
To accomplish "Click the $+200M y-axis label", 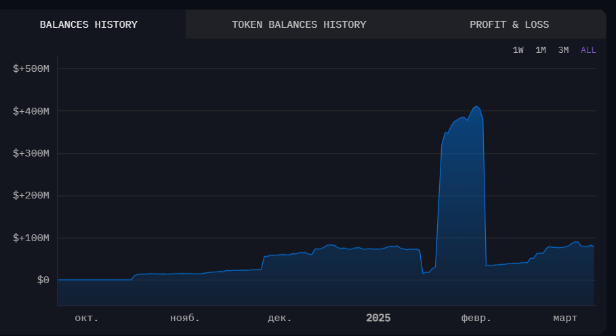I will point(31,196).
